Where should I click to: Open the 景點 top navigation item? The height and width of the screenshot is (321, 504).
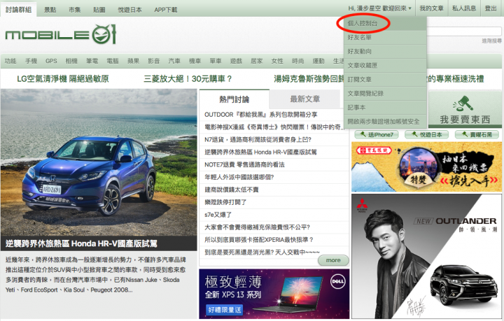point(50,10)
